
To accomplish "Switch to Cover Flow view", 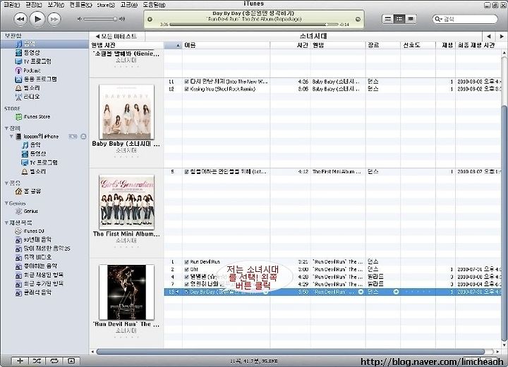I will click(x=411, y=19).
